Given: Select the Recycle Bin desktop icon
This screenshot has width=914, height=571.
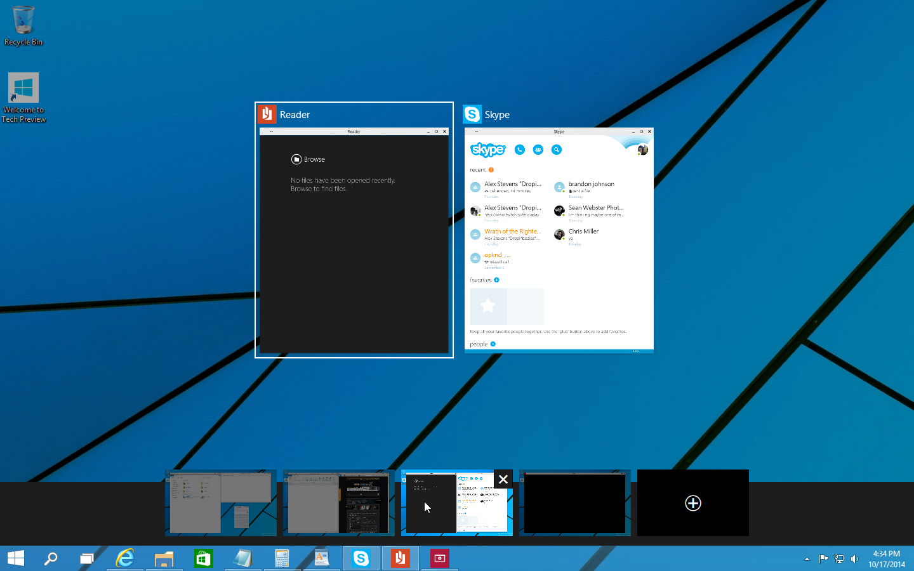Looking at the screenshot, I should (x=23, y=26).
